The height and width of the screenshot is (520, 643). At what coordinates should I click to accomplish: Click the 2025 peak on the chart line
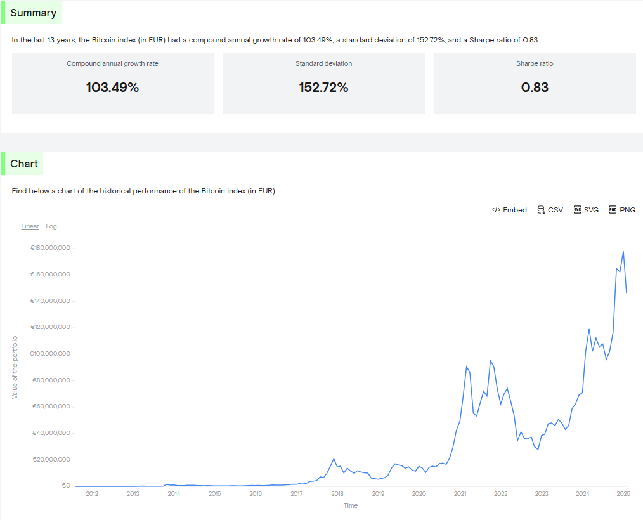[x=623, y=252]
